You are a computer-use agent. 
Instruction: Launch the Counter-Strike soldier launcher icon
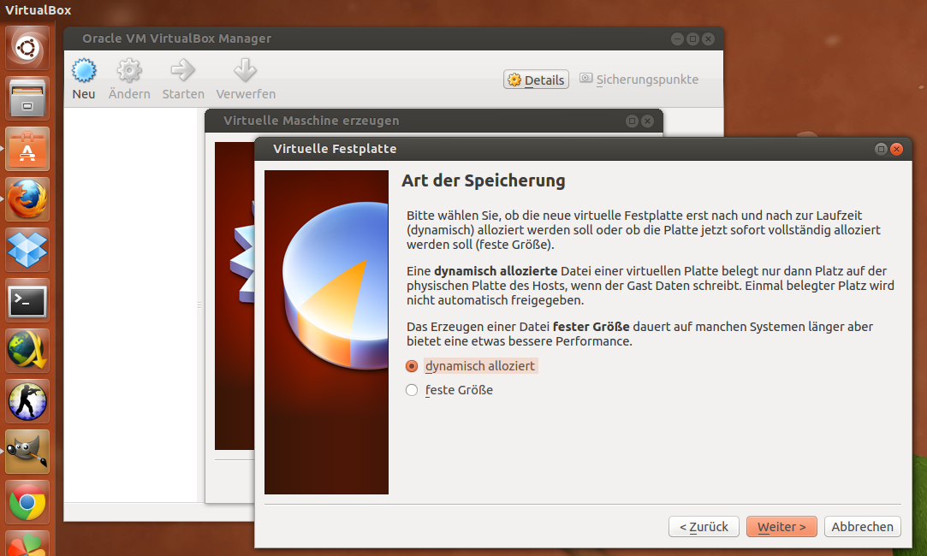pos(27,401)
